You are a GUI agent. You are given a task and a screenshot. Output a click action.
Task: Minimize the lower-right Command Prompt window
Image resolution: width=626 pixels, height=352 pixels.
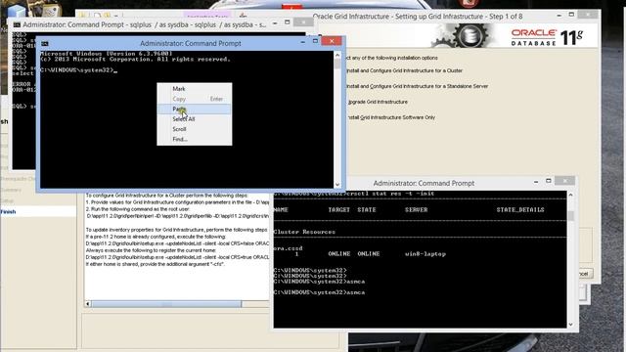pyautogui.click(x=536, y=182)
